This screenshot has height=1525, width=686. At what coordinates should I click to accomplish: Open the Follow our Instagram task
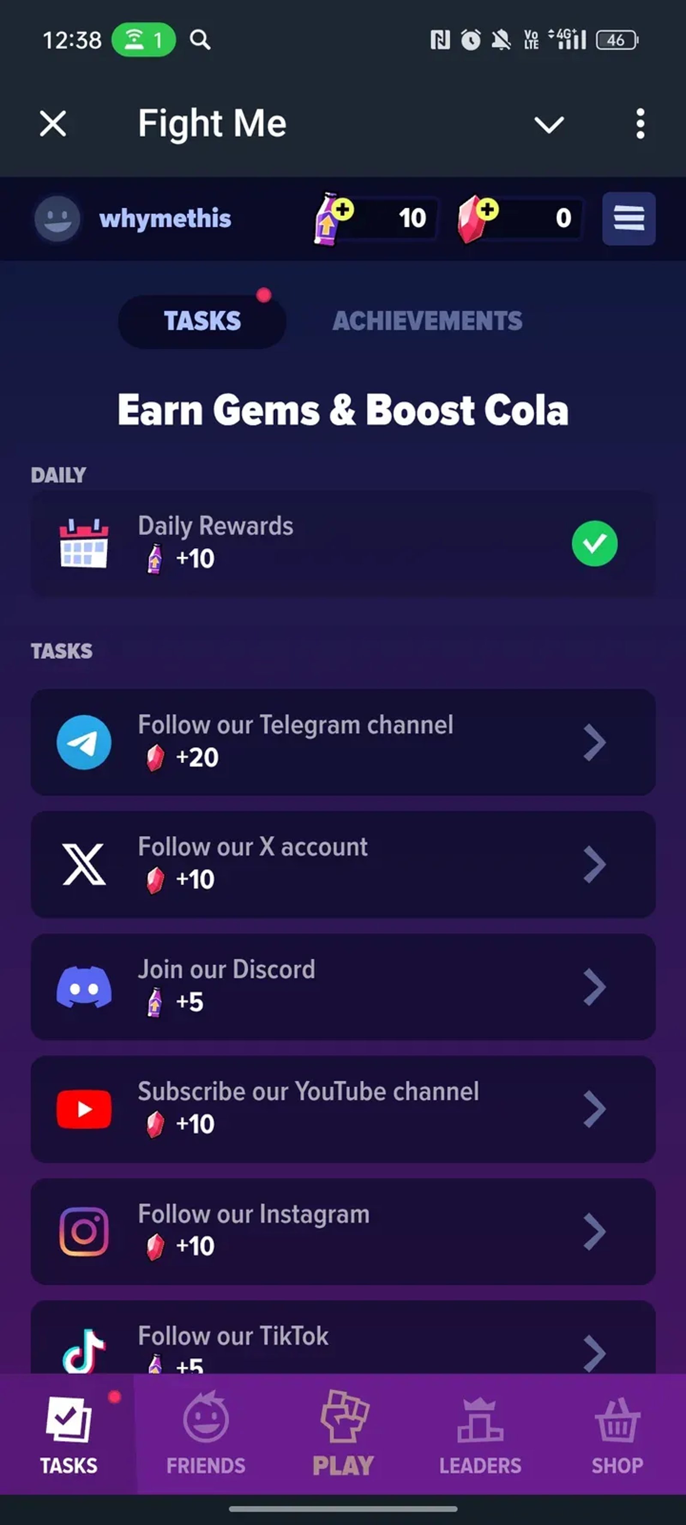[343, 1231]
